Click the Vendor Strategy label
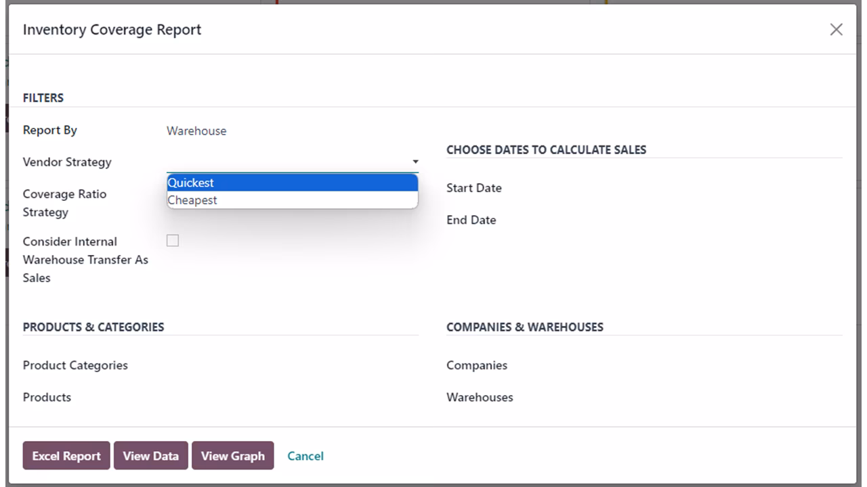 click(x=67, y=162)
